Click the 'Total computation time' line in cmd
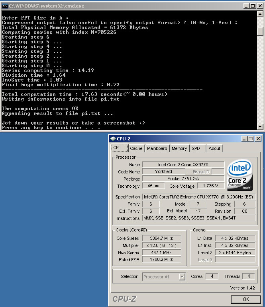This screenshot has width=265, height=307. coord(84,94)
